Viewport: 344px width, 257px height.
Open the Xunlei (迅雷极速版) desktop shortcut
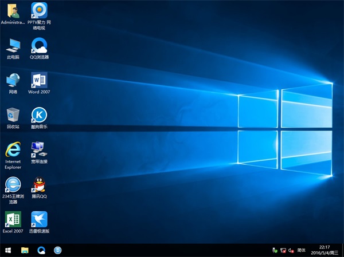tap(39, 219)
